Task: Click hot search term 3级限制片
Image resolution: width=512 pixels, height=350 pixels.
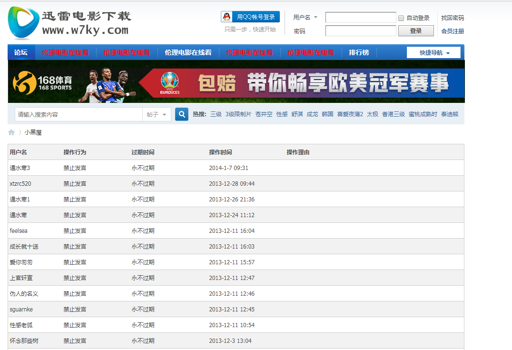Action: point(238,114)
